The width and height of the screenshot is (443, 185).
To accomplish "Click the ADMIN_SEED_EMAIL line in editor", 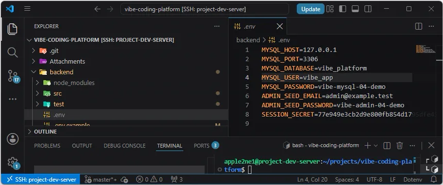I will (x=327, y=96).
